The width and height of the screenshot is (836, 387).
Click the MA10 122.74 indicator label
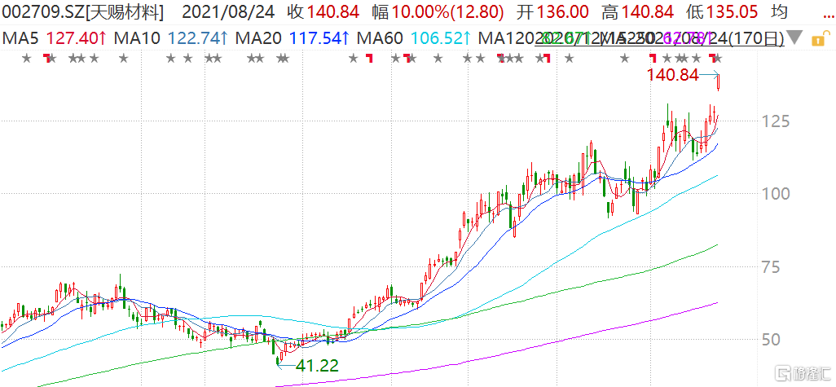pos(172,38)
